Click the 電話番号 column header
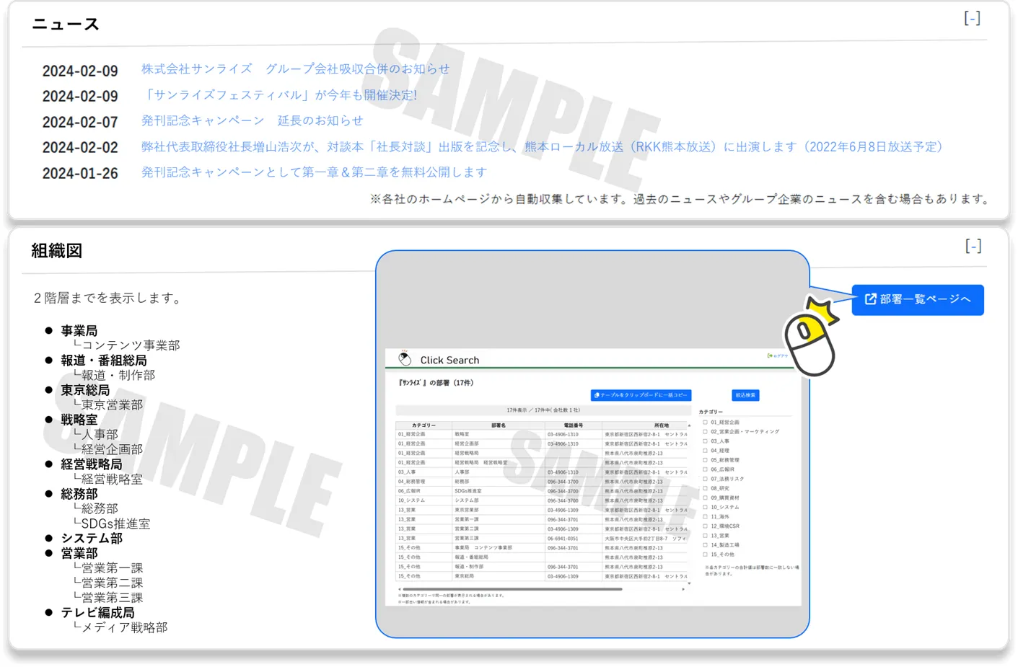 point(573,425)
